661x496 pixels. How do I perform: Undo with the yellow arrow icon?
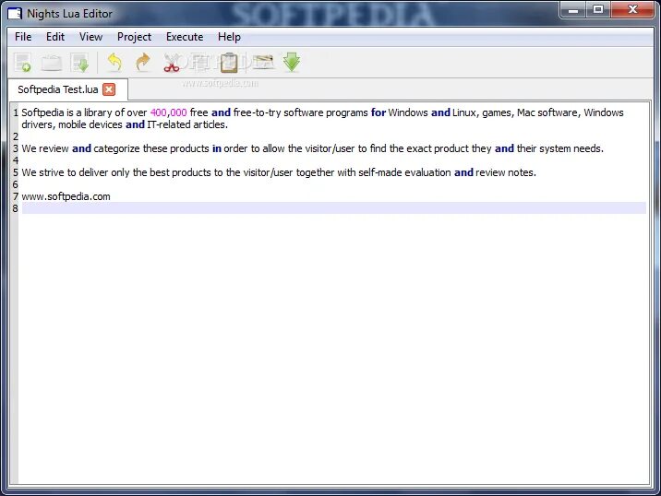114,63
